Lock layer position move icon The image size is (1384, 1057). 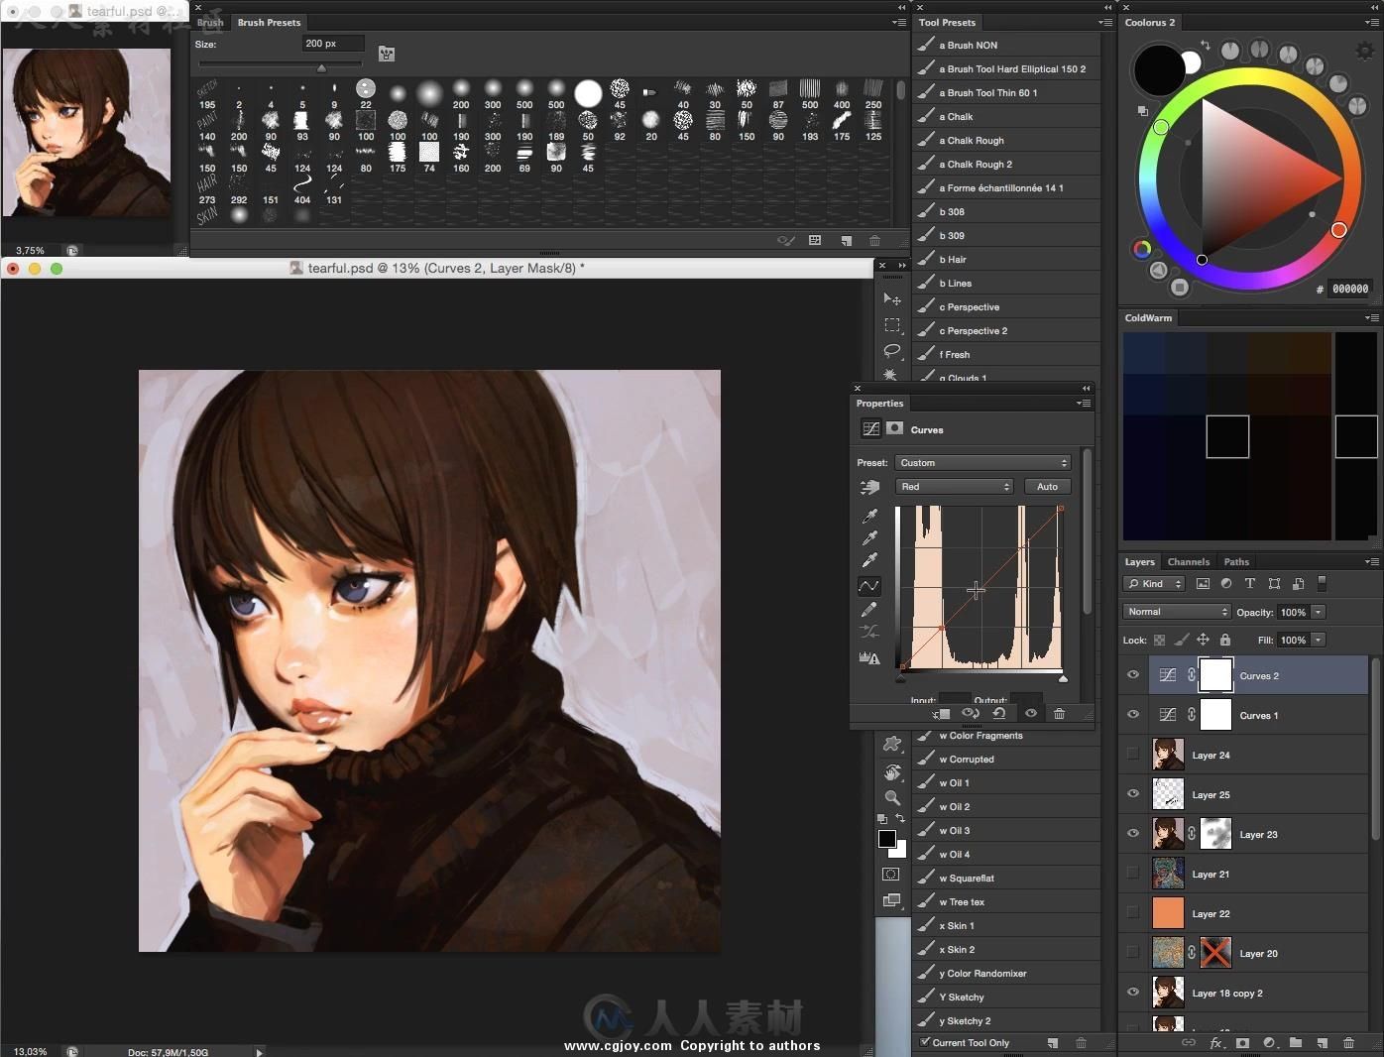click(x=1203, y=640)
